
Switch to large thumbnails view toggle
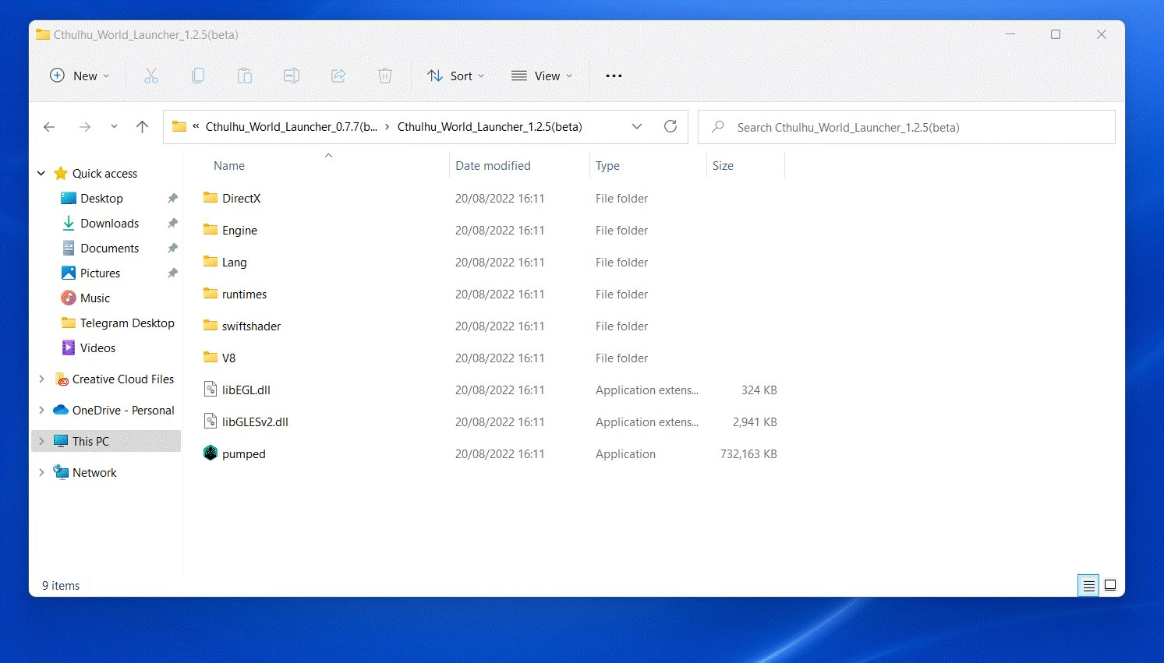(1110, 585)
